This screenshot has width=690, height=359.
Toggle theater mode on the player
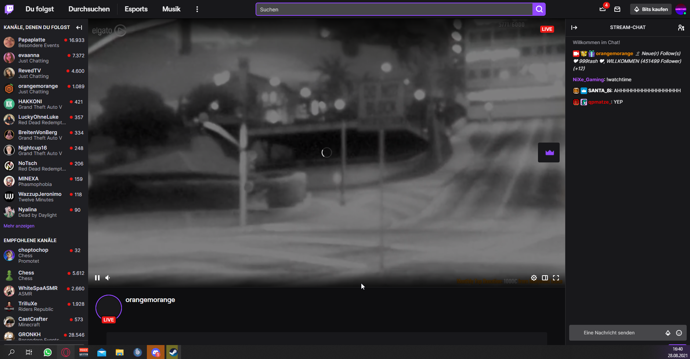coord(545,278)
